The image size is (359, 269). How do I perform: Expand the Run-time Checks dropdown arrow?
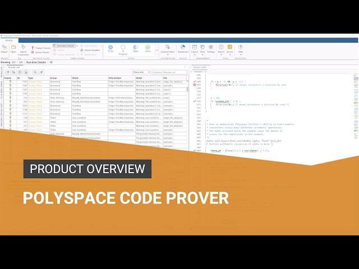click(x=77, y=46)
